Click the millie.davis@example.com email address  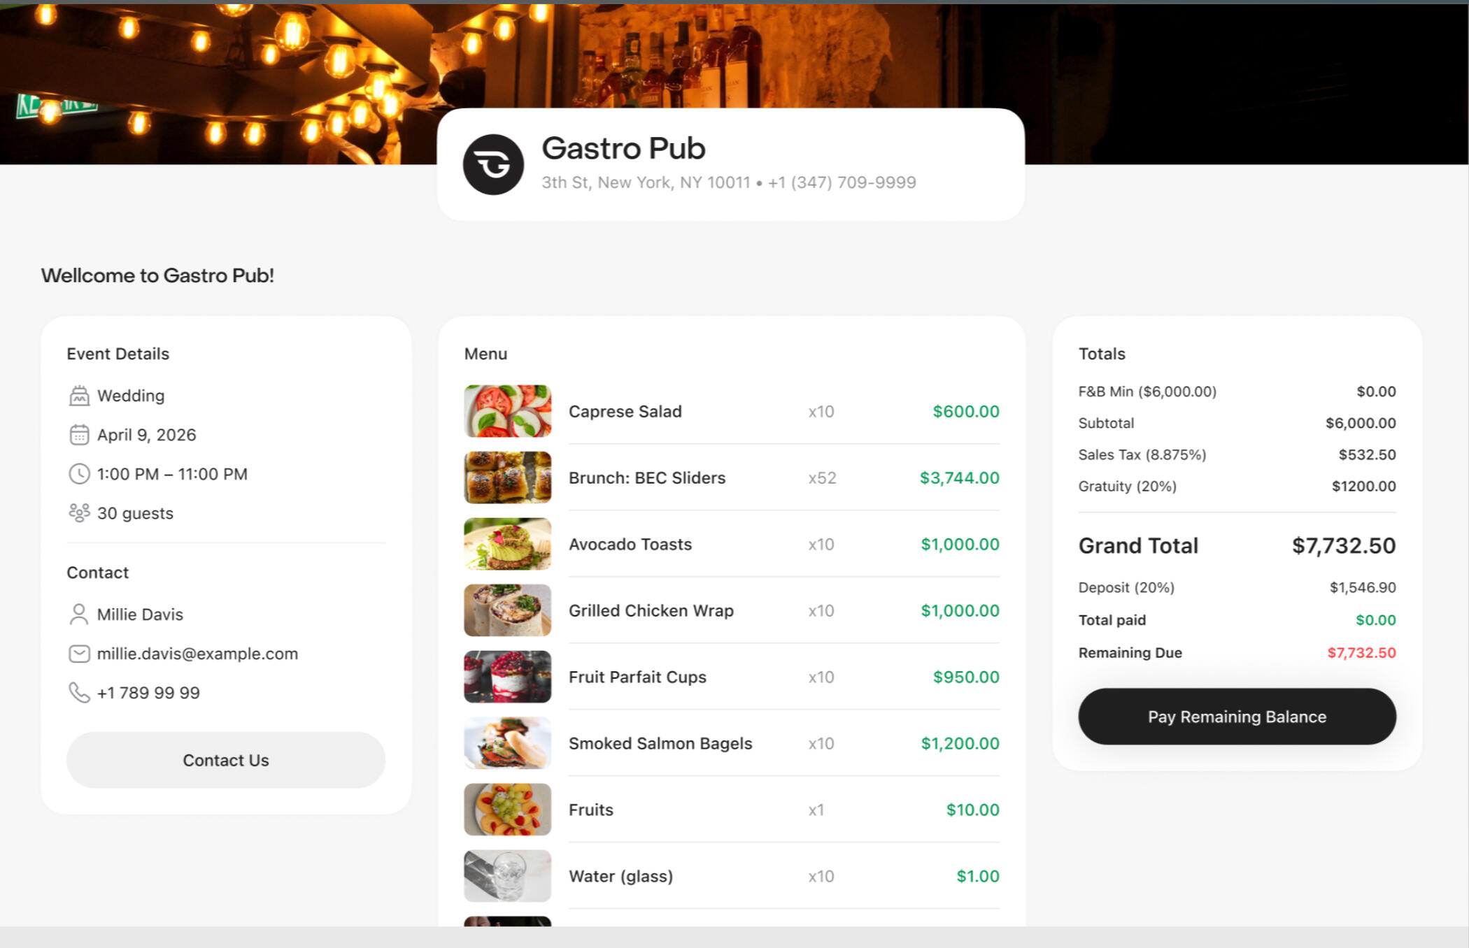[x=197, y=654]
